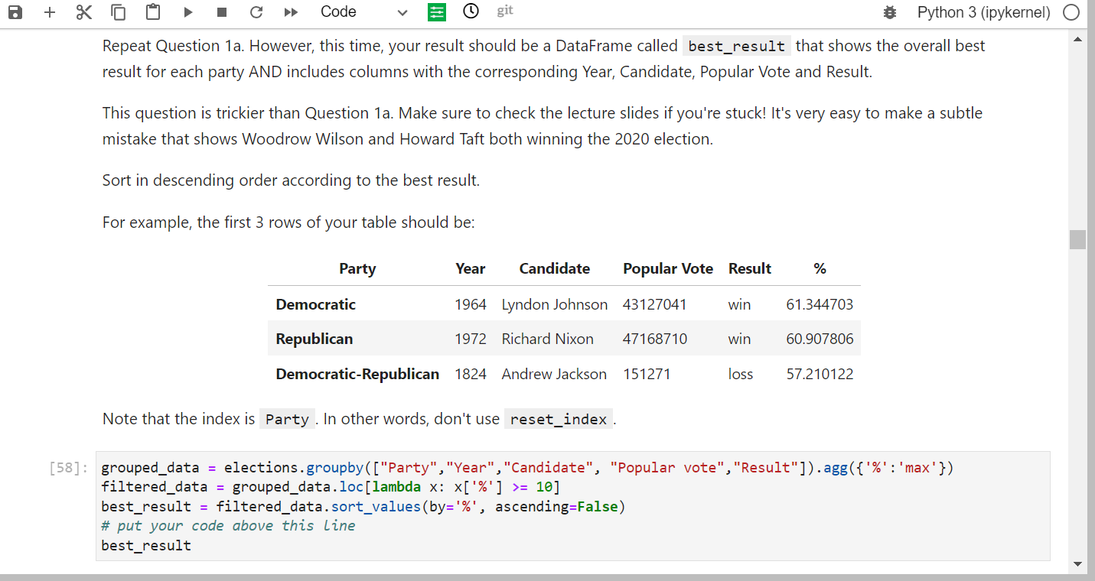This screenshot has height=581, width=1095.
Task: Click the % column header
Action: (820, 268)
